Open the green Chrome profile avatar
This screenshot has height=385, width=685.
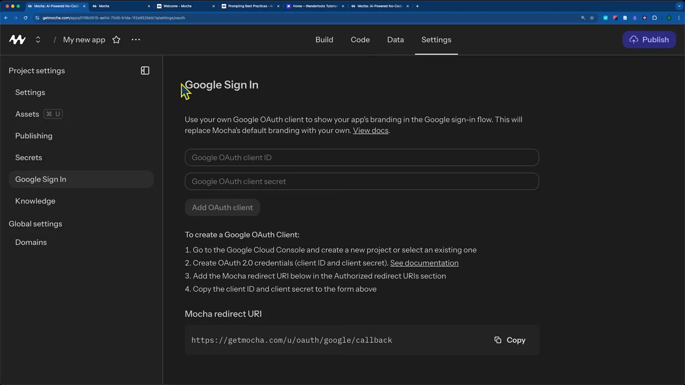click(669, 18)
